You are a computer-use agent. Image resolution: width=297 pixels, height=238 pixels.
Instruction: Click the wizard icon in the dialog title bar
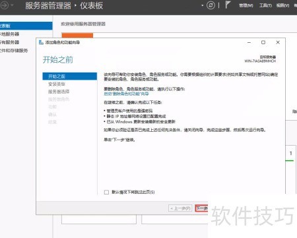(x=41, y=42)
